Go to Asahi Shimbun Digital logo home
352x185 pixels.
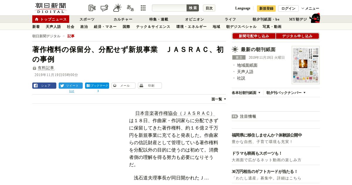click(50, 8)
